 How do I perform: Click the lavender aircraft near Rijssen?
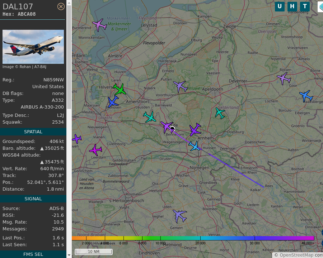(x=284, y=78)
